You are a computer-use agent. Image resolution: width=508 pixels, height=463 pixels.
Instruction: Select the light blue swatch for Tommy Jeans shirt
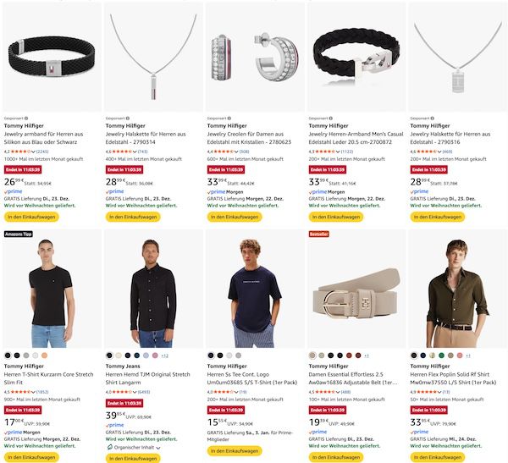[x=145, y=356]
